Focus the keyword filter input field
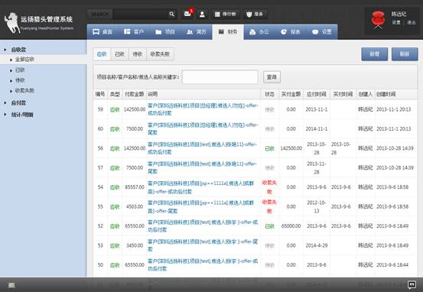The image size is (423, 292). point(220,77)
